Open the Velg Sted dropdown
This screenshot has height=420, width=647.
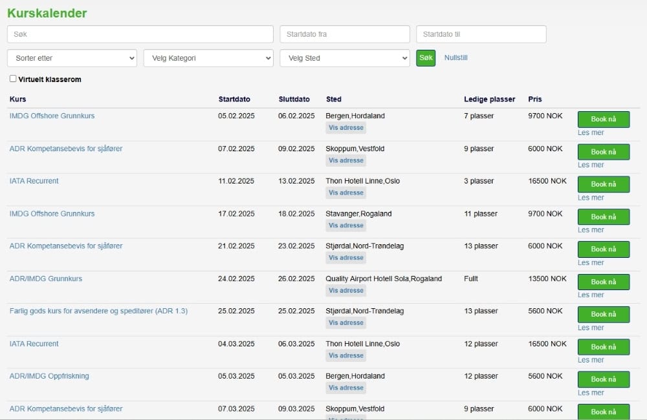[344, 58]
